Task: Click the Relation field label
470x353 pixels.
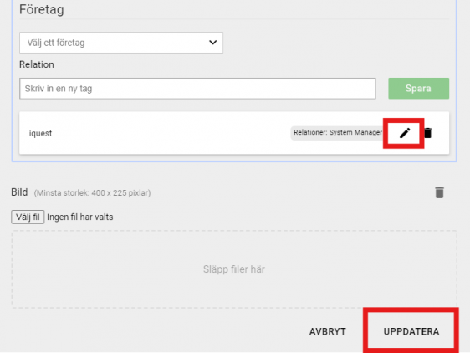Action: (x=37, y=64)
